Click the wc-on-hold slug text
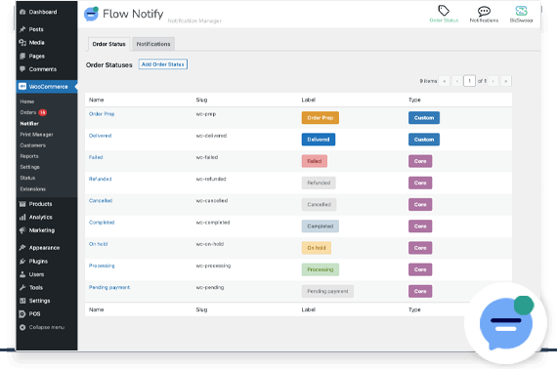This screenshot has height=369, width=557. pyautogui.click(x=210, y=244)
